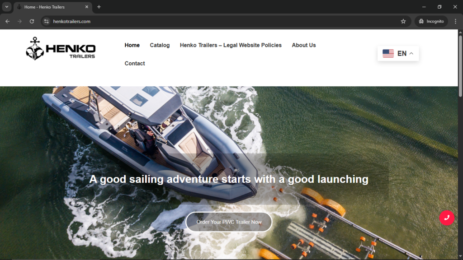Open Henko Trailers Legal Website Policies

(231, 45)
